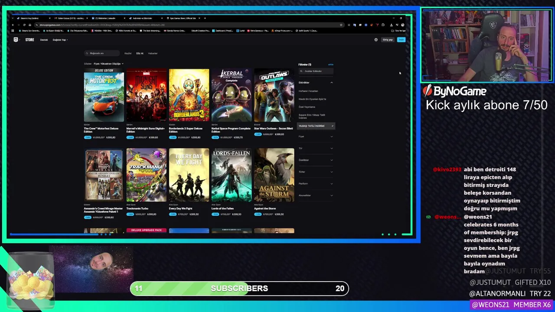Viewport: 555px width, 312px height.
Task: Open the Fiyat: Yüksekten Düşüğe sort dropdown
Action: coord(108,64)
